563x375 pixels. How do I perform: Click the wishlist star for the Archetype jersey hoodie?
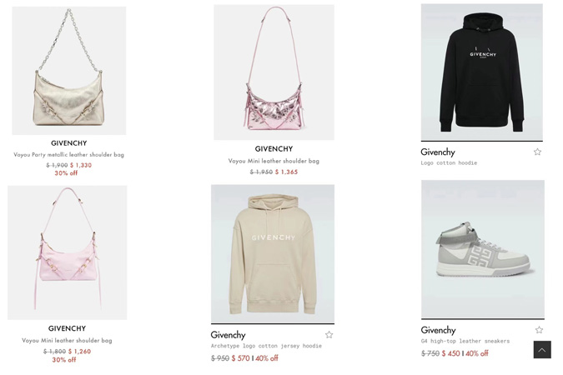pos(329,334)
